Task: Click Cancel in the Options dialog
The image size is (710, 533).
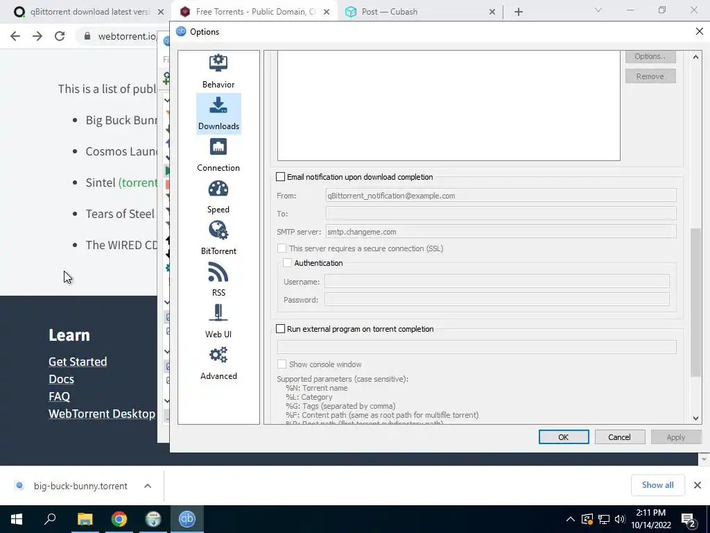Action: pos(620,437)
